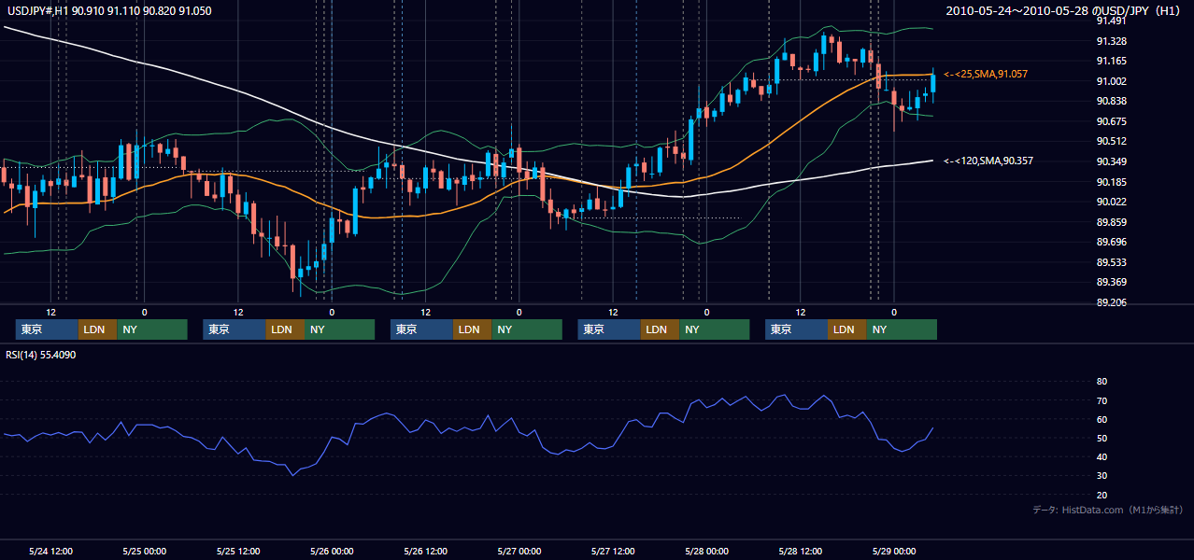Click the 89.206 price axis label
Image resolution: width=1194 pixels, height=560 pixels.
click(1112, 302)
